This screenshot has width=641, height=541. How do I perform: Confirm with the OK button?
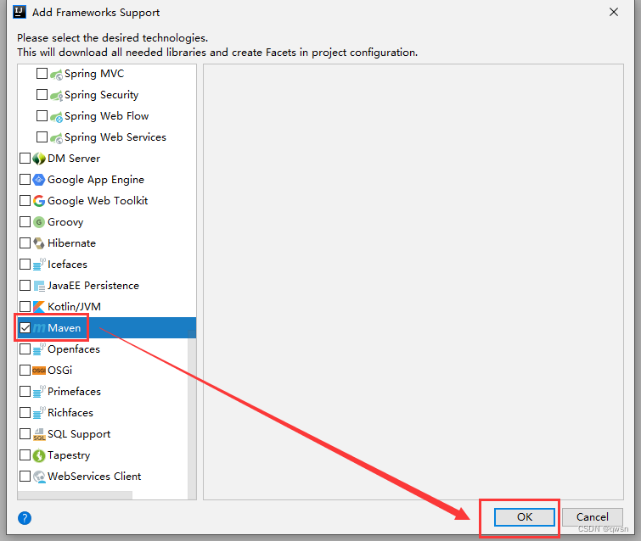coord(525,517)
